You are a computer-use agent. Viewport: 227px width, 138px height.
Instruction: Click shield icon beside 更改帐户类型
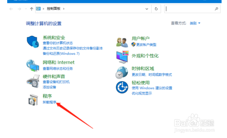pos(133,44)
